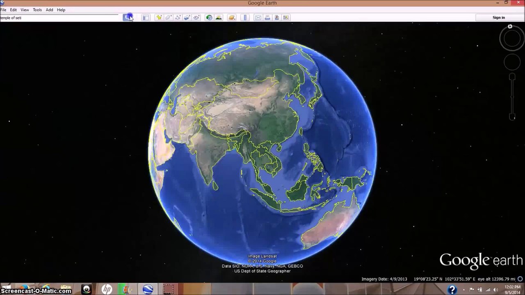525x295 pixels.
Task: Select the Add Polygon tool
Action: [x=168, y=18]
